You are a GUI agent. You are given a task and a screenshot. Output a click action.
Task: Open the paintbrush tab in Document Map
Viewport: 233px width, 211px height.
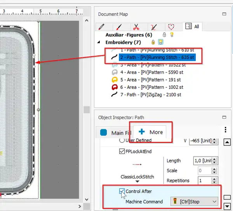click(x=119, y=27)
